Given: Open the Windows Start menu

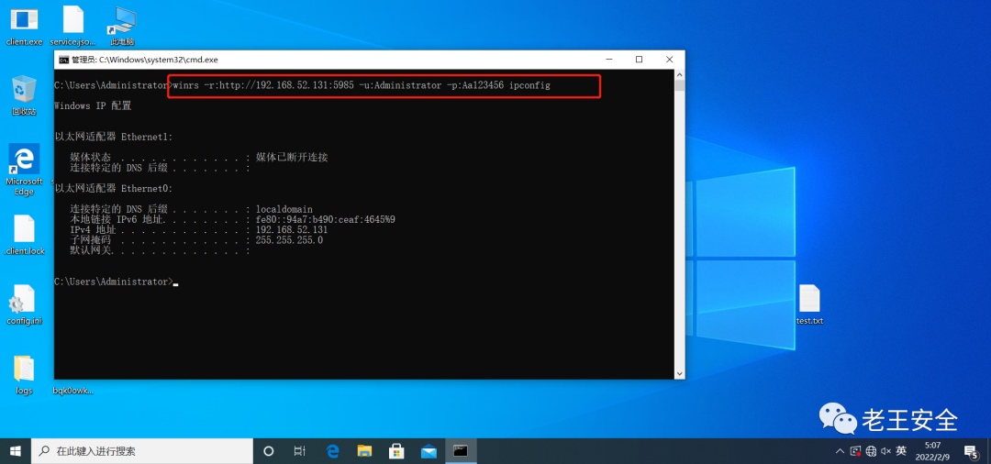Looking at the screenshot, I should 16,451.
